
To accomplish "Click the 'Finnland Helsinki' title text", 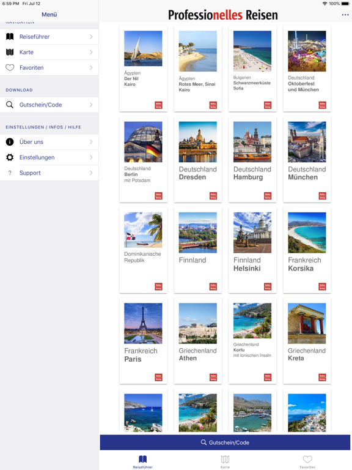I will 247,264.
